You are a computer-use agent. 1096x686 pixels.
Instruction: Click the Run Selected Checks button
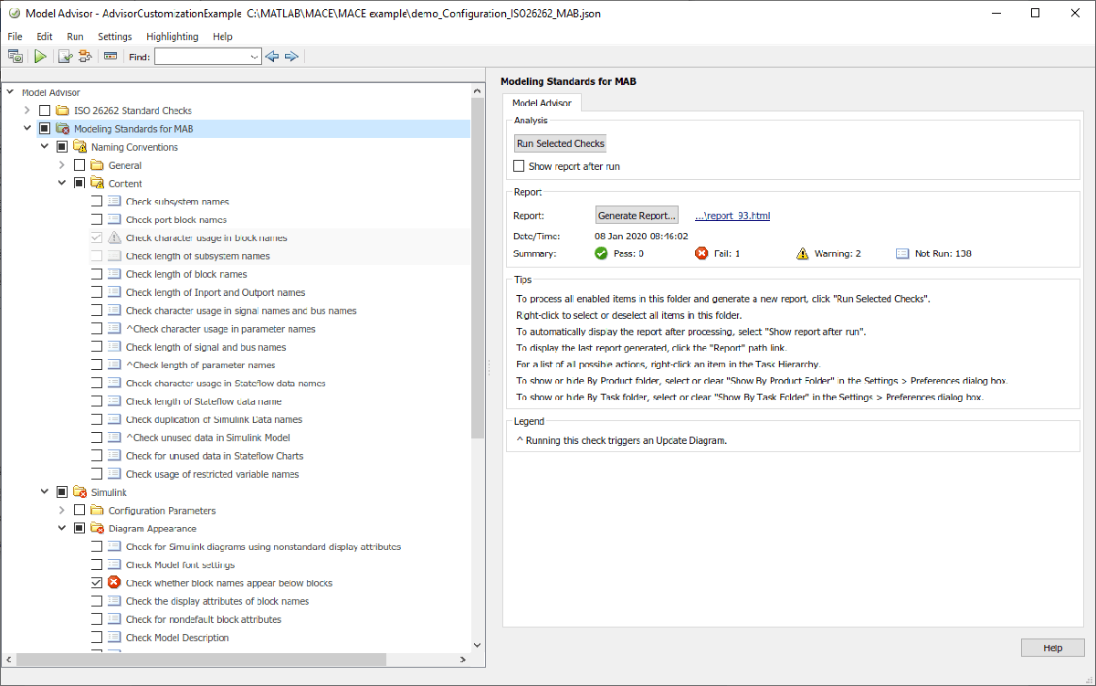coord(560,143)
